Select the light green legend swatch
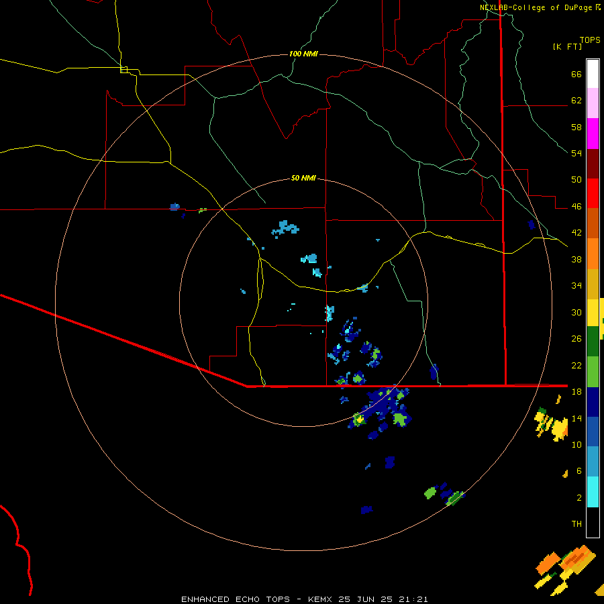Screen dimensions: 604x604 [593, 372]
